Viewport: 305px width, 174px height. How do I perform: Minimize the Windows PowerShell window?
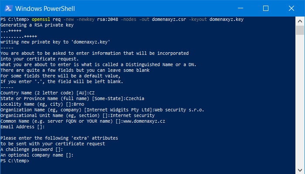[246, 8]
